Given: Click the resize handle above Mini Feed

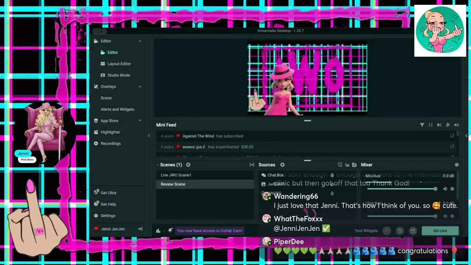Looking at the screenshot, I should pos(307,121).
